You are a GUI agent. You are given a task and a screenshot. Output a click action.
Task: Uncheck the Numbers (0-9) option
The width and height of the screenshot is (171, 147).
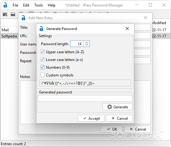tap(43, 67)
